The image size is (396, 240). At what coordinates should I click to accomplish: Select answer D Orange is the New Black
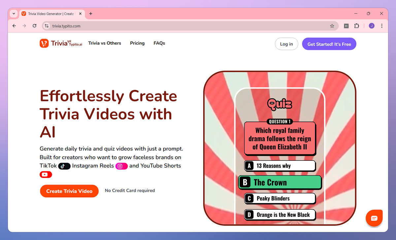pyautogui.click(x=280, y=215)
